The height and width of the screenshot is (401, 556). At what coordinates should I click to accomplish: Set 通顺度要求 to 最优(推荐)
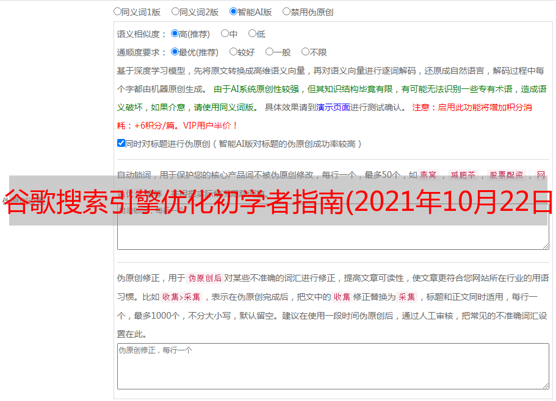(x=175, y=52)
